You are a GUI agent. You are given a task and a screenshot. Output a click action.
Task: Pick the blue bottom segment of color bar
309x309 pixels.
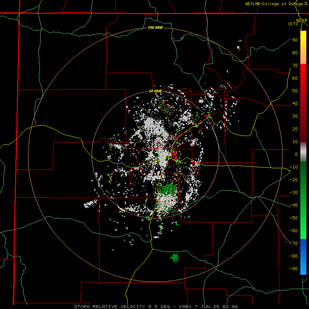(303, 256)
